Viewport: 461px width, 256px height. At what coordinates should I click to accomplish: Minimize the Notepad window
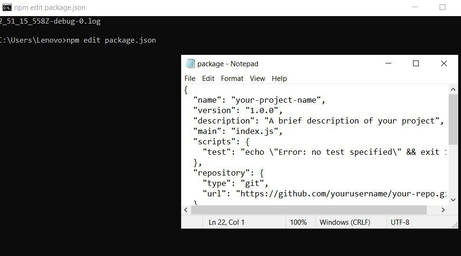click(x=388, y=63)
